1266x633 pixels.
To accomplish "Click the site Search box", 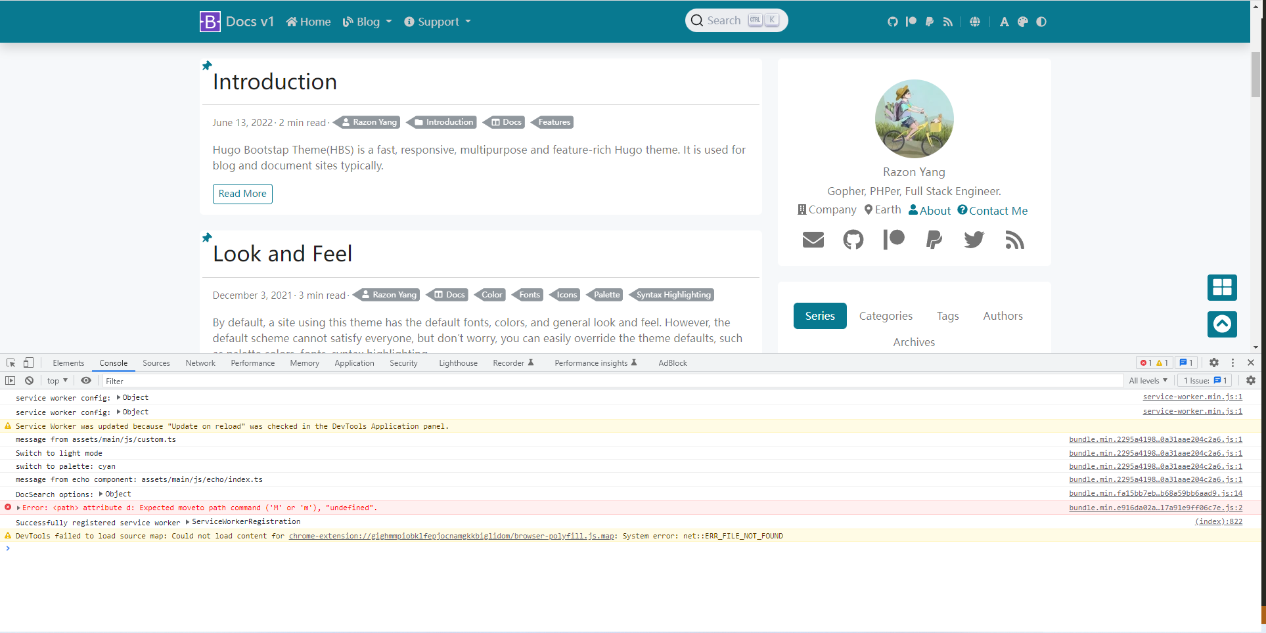I will (x=736, y=20).
